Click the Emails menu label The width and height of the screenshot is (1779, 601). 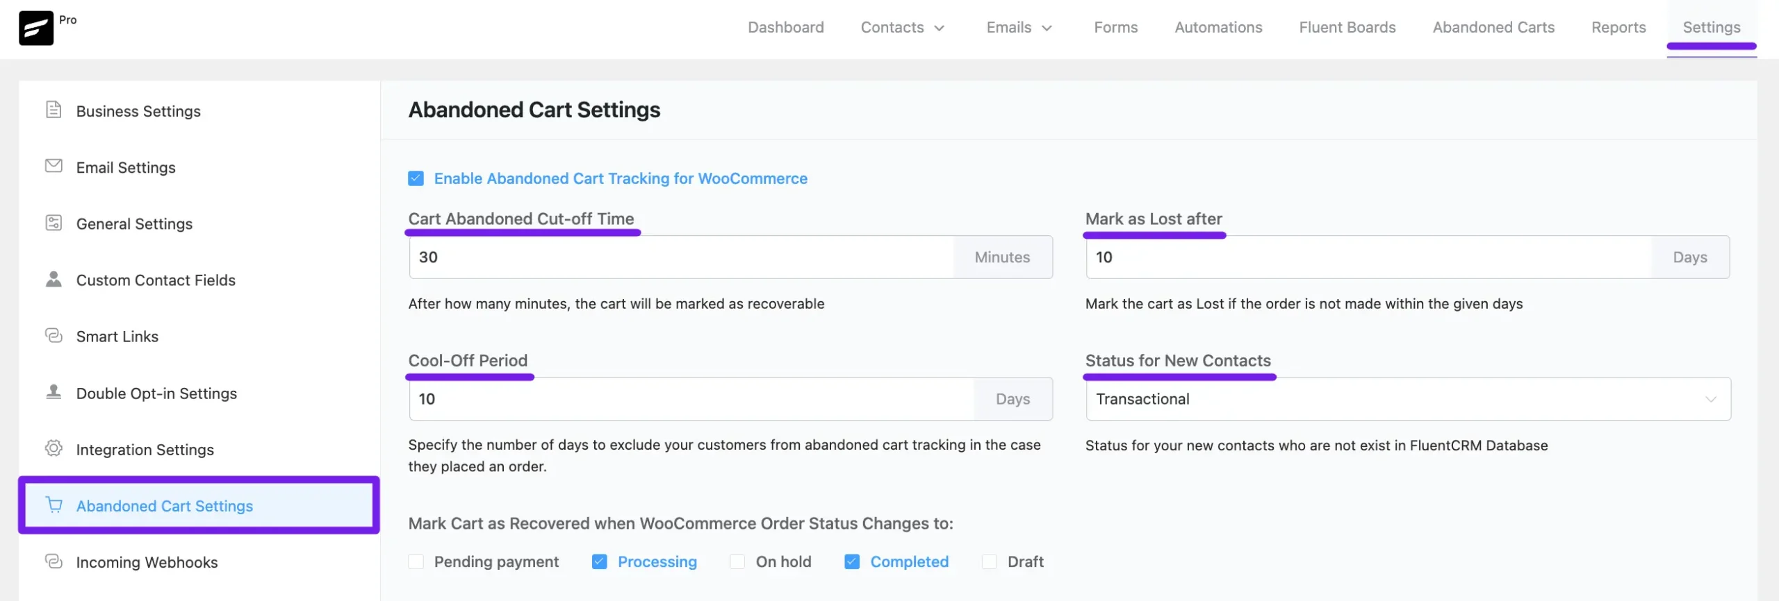[x=1009, y=28]
